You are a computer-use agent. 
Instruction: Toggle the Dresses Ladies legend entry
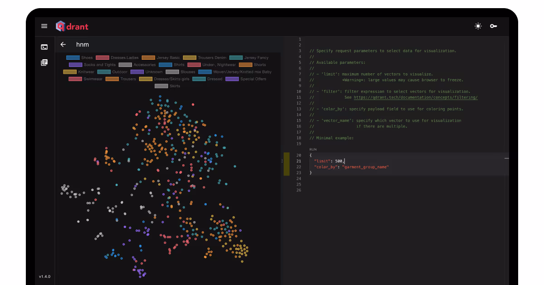(x=117, y=57)
